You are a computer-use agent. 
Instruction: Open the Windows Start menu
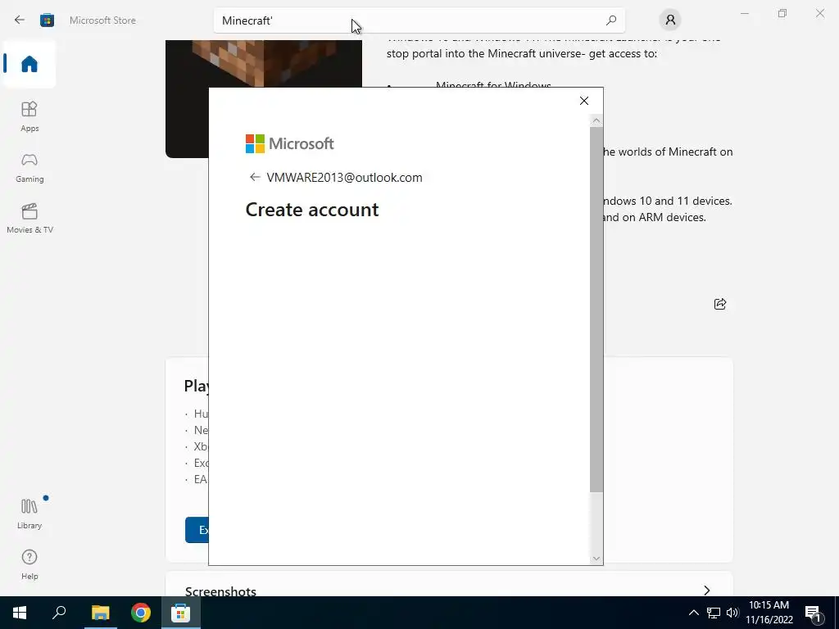[20, 613]
